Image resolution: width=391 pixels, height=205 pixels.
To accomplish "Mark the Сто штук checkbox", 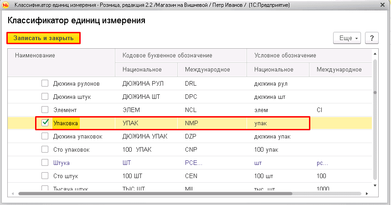I will pyautogui.click(x=45, y=176).
